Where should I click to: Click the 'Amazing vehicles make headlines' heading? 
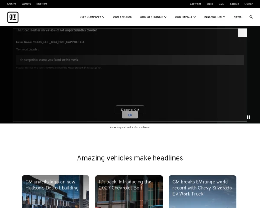(130, 158)
